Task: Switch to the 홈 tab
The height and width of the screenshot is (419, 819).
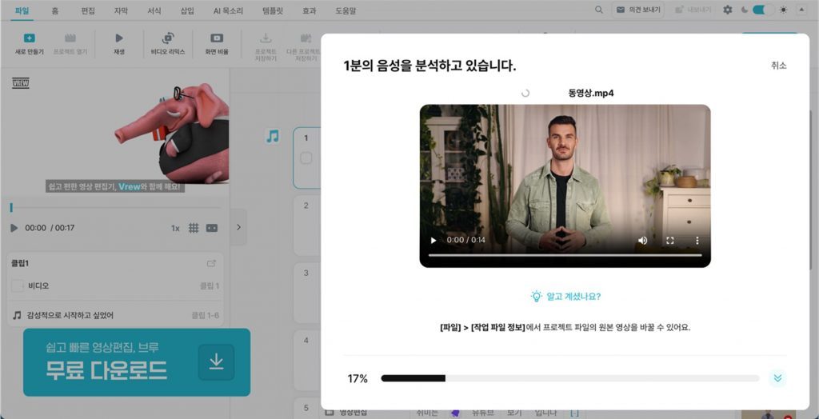Action: coord(55,10)
